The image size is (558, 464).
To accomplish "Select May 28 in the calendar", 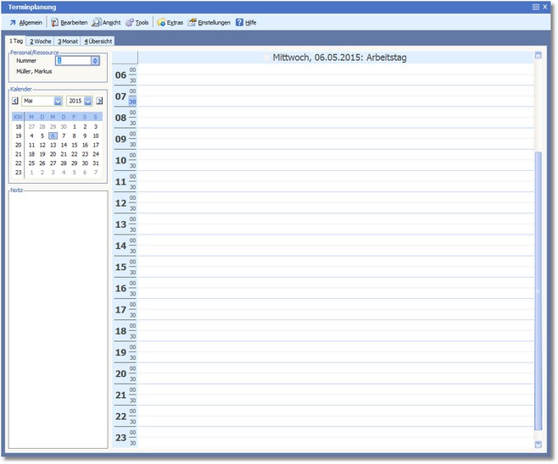I will tap(63, 163).
